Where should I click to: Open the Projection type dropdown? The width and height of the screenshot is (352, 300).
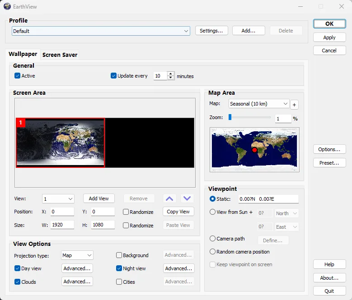pos(77,255)
